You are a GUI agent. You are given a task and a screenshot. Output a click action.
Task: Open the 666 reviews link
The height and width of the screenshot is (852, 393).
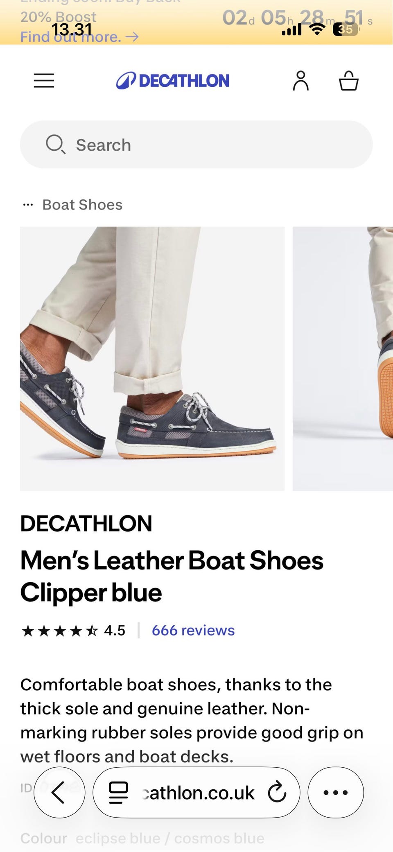click(193, 631)
